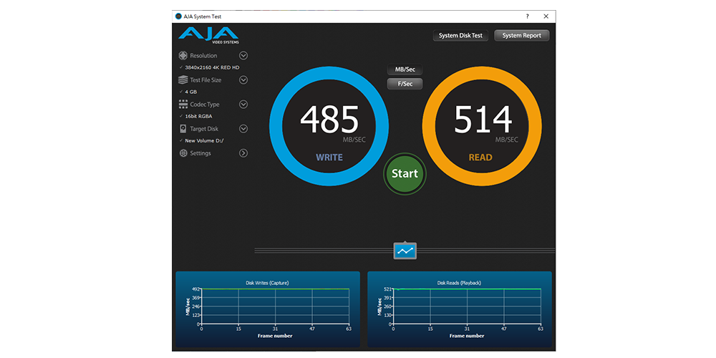Open Settings with the right arrow
The height and width of the screenshot is (358, 716).
tap(243, 153)
